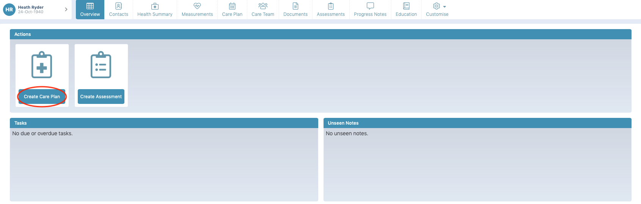This screenshot has width=641, height=204.
Task: Click the Actions panel header
Action: tap(320, 34)
